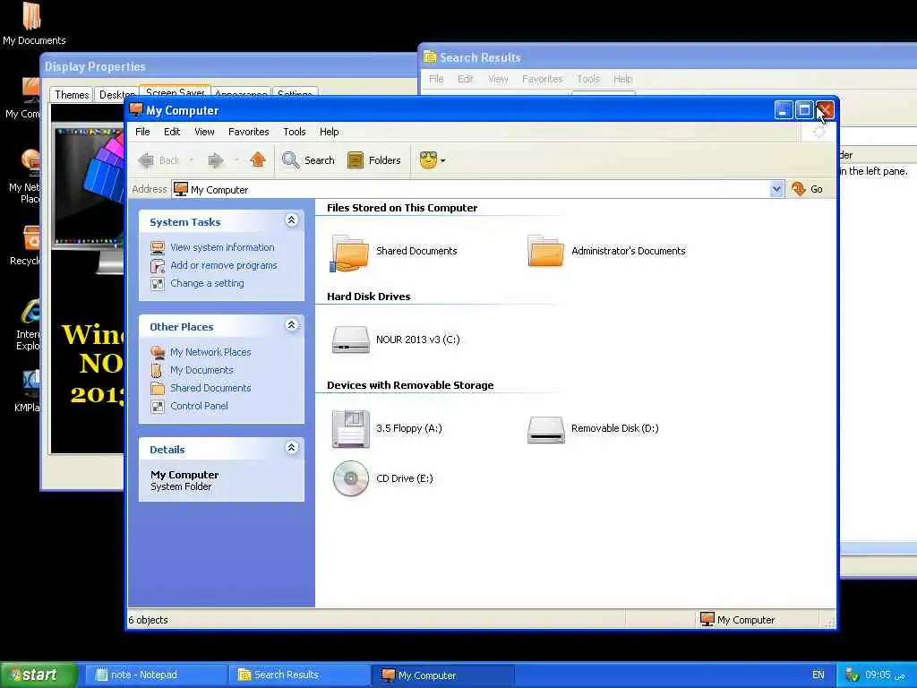Open My Network Places from Other Places
This screenshot has height=688, width=917.
[x=210, y=352]
